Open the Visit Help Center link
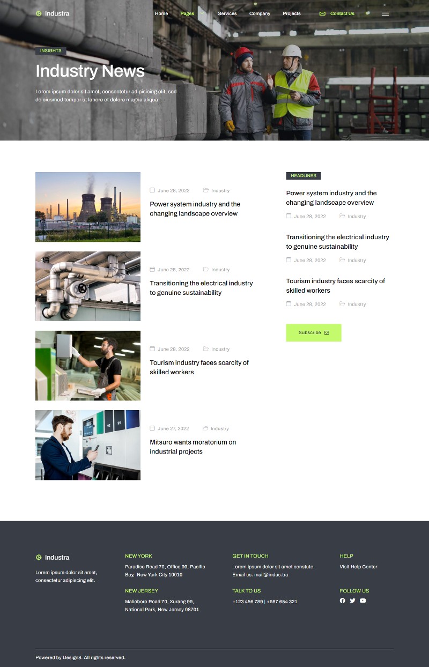429x667 pixels. tap(358, 567)
